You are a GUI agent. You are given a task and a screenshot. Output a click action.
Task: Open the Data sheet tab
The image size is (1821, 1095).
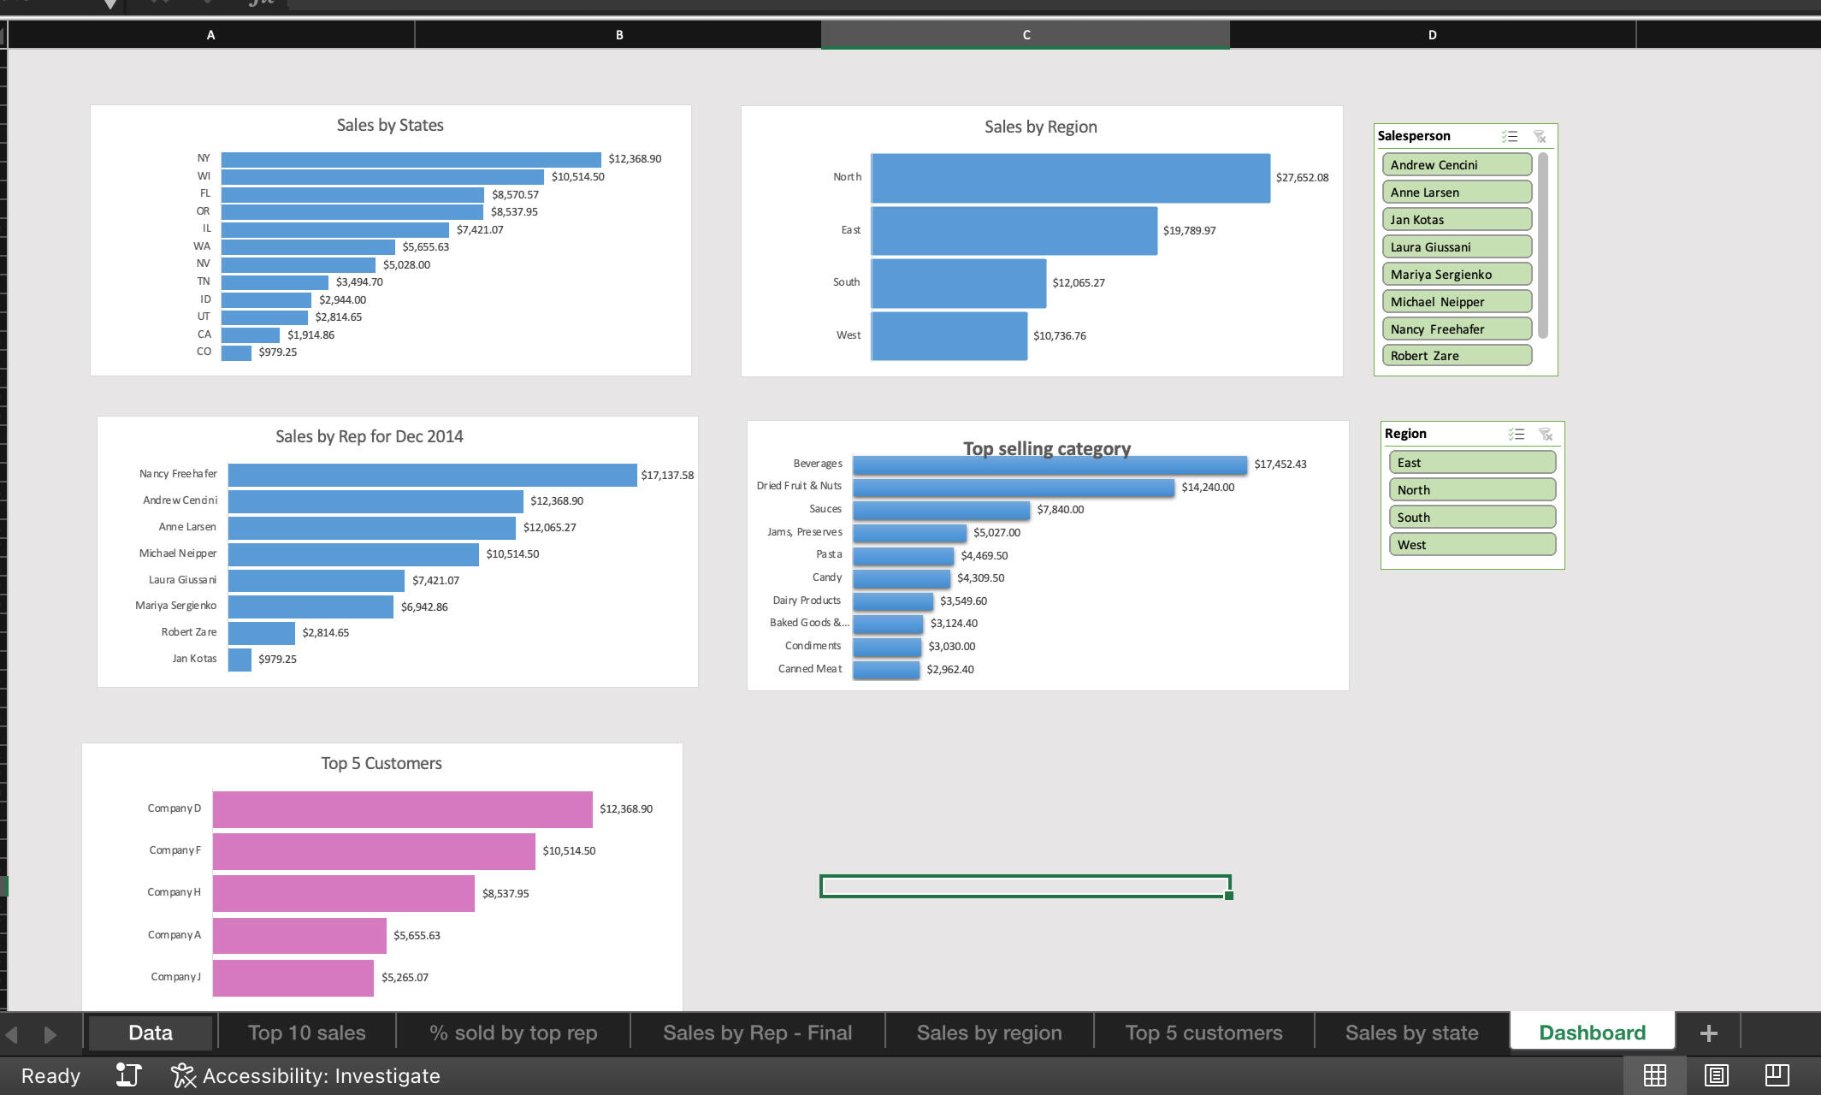click(x=151, y=1033)
